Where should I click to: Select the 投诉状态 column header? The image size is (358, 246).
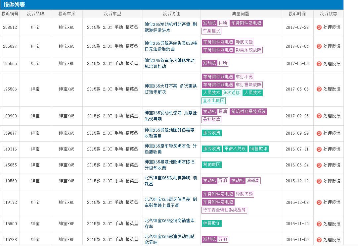(329, 14)
